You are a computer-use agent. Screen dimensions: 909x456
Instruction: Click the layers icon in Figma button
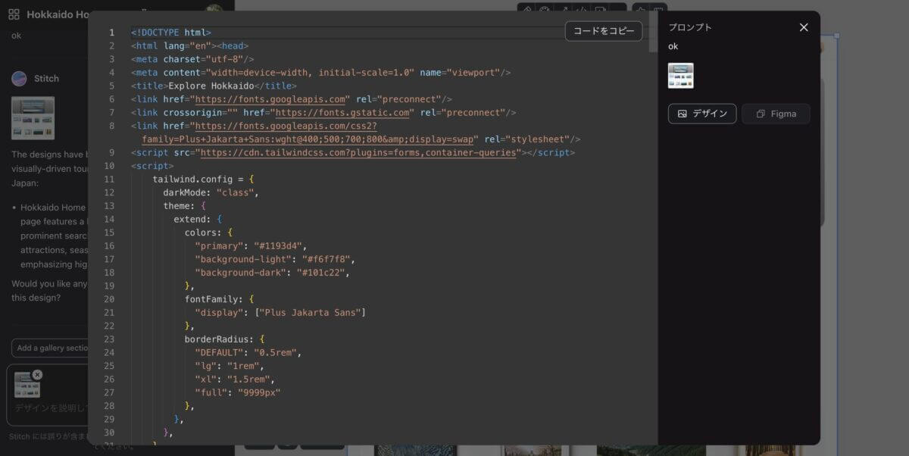761,114
